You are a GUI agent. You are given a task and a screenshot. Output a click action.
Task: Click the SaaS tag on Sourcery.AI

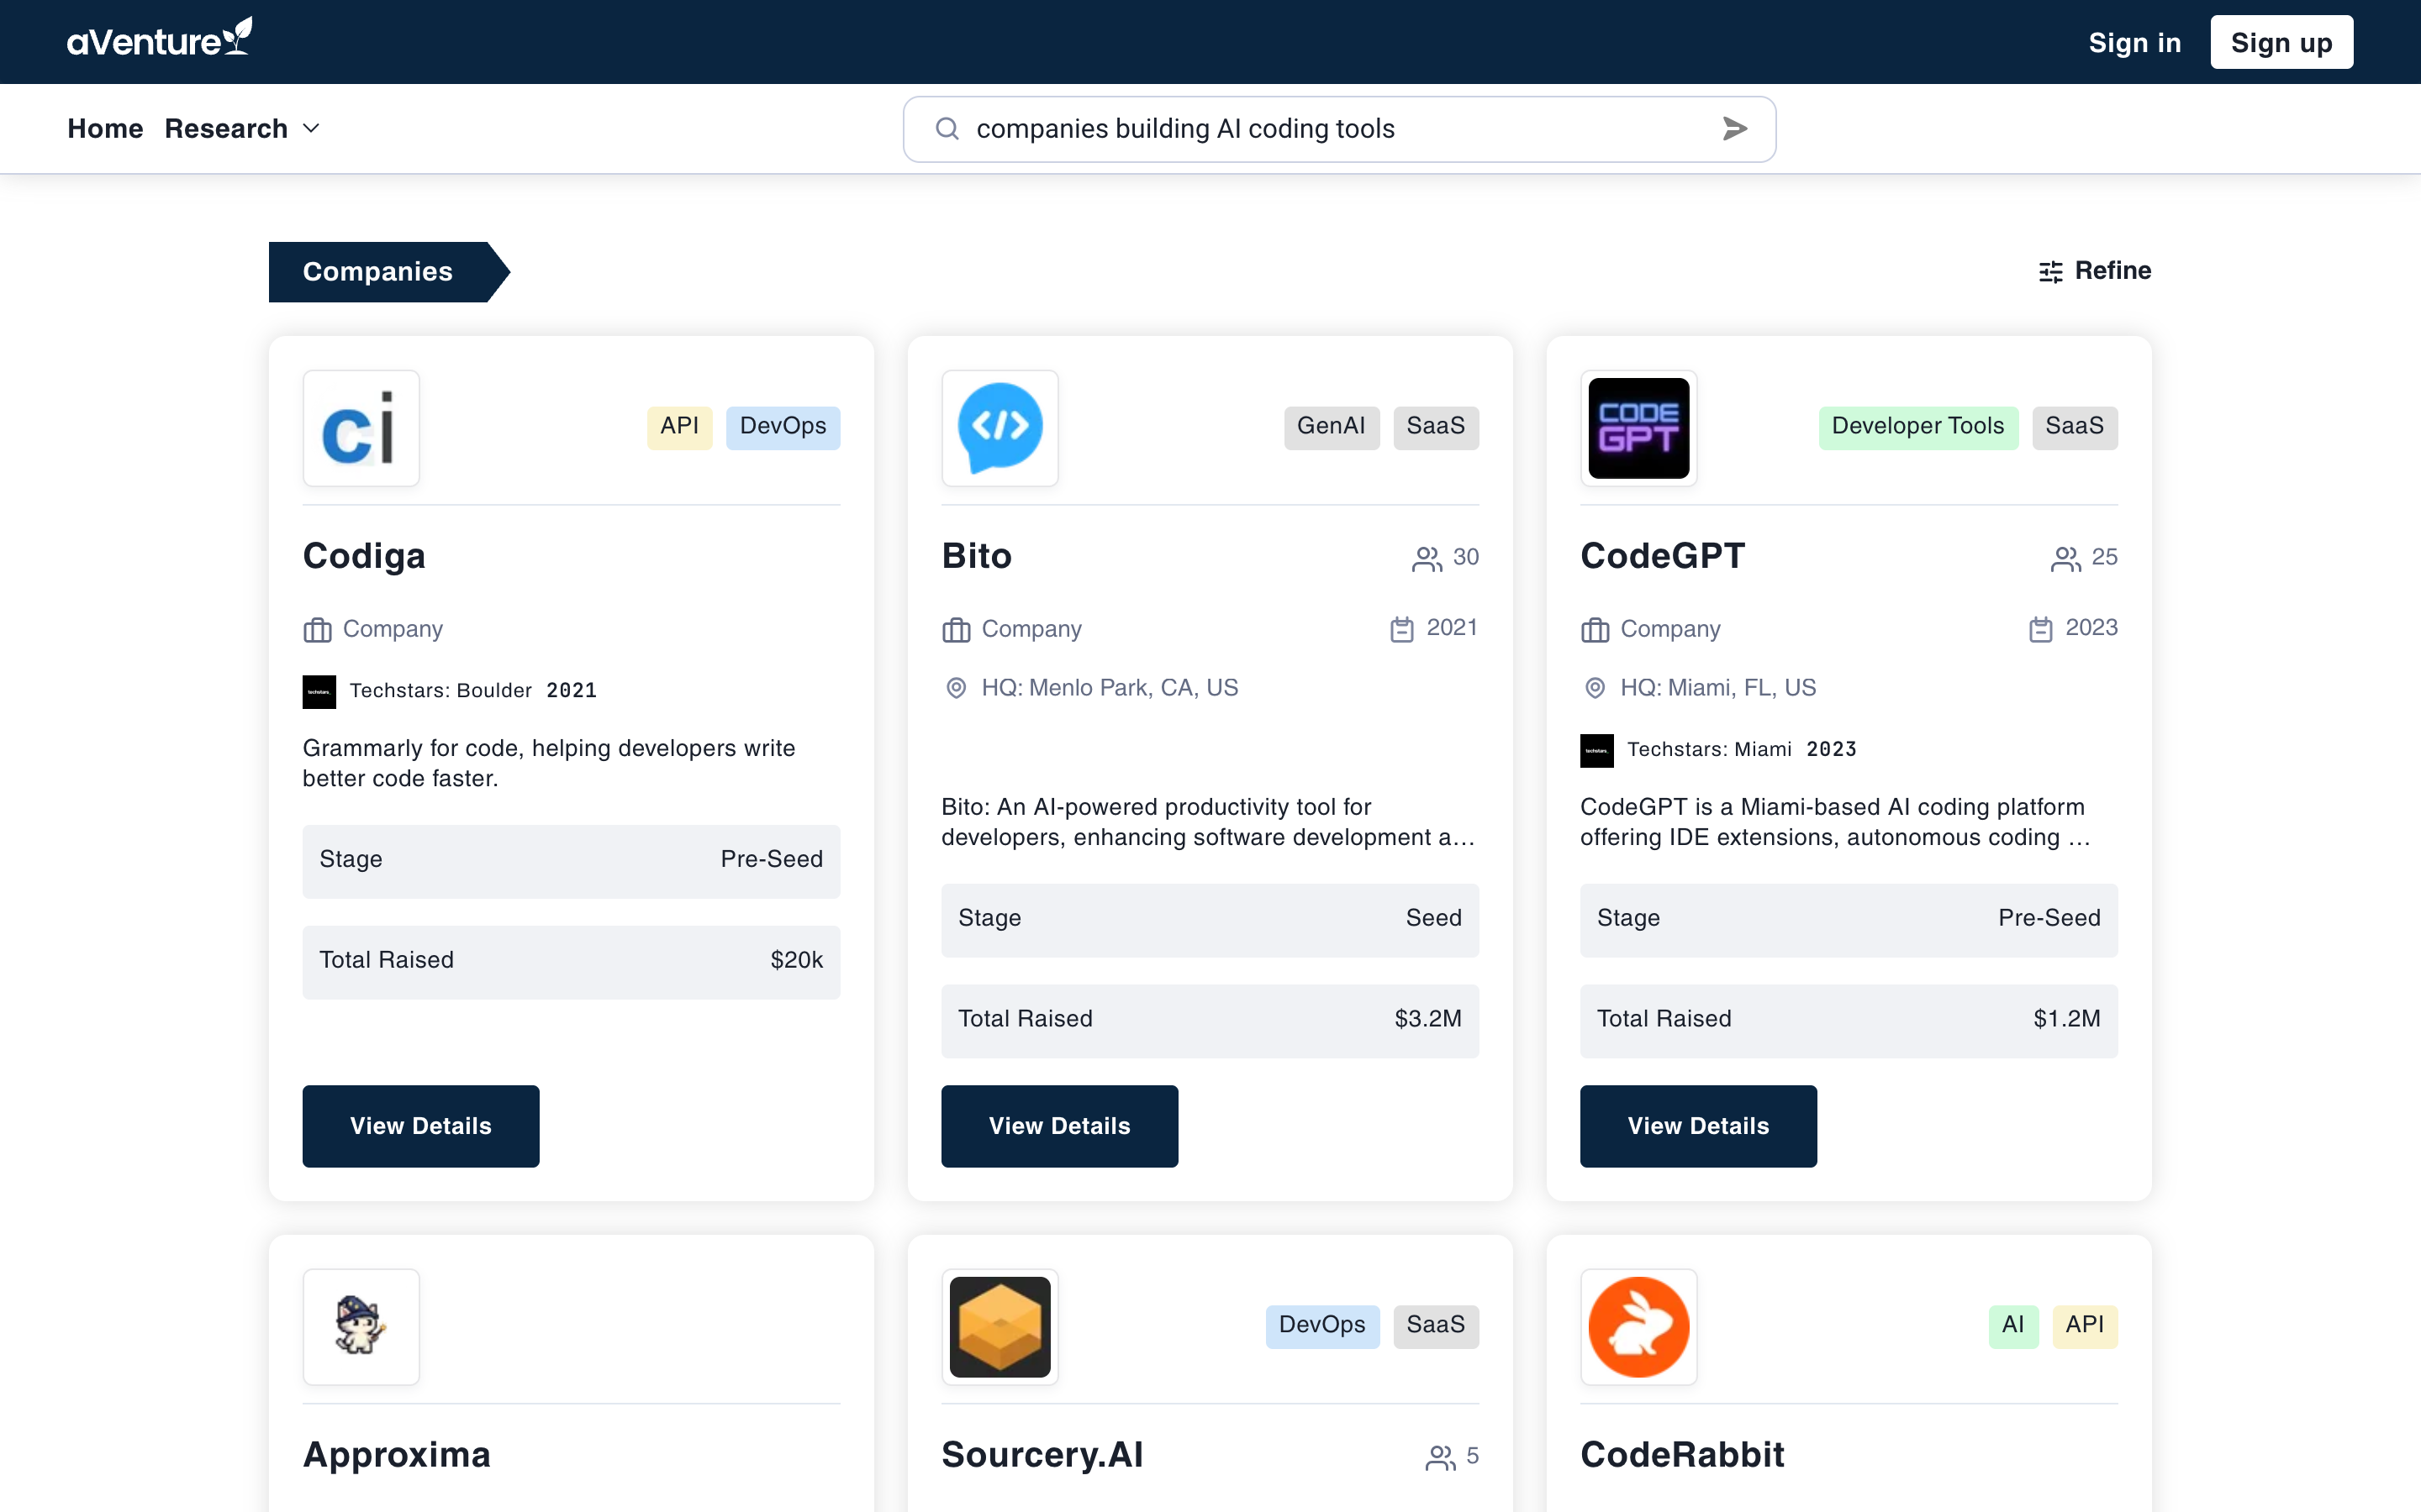pyautogui.click(x=1436, y=1326)
